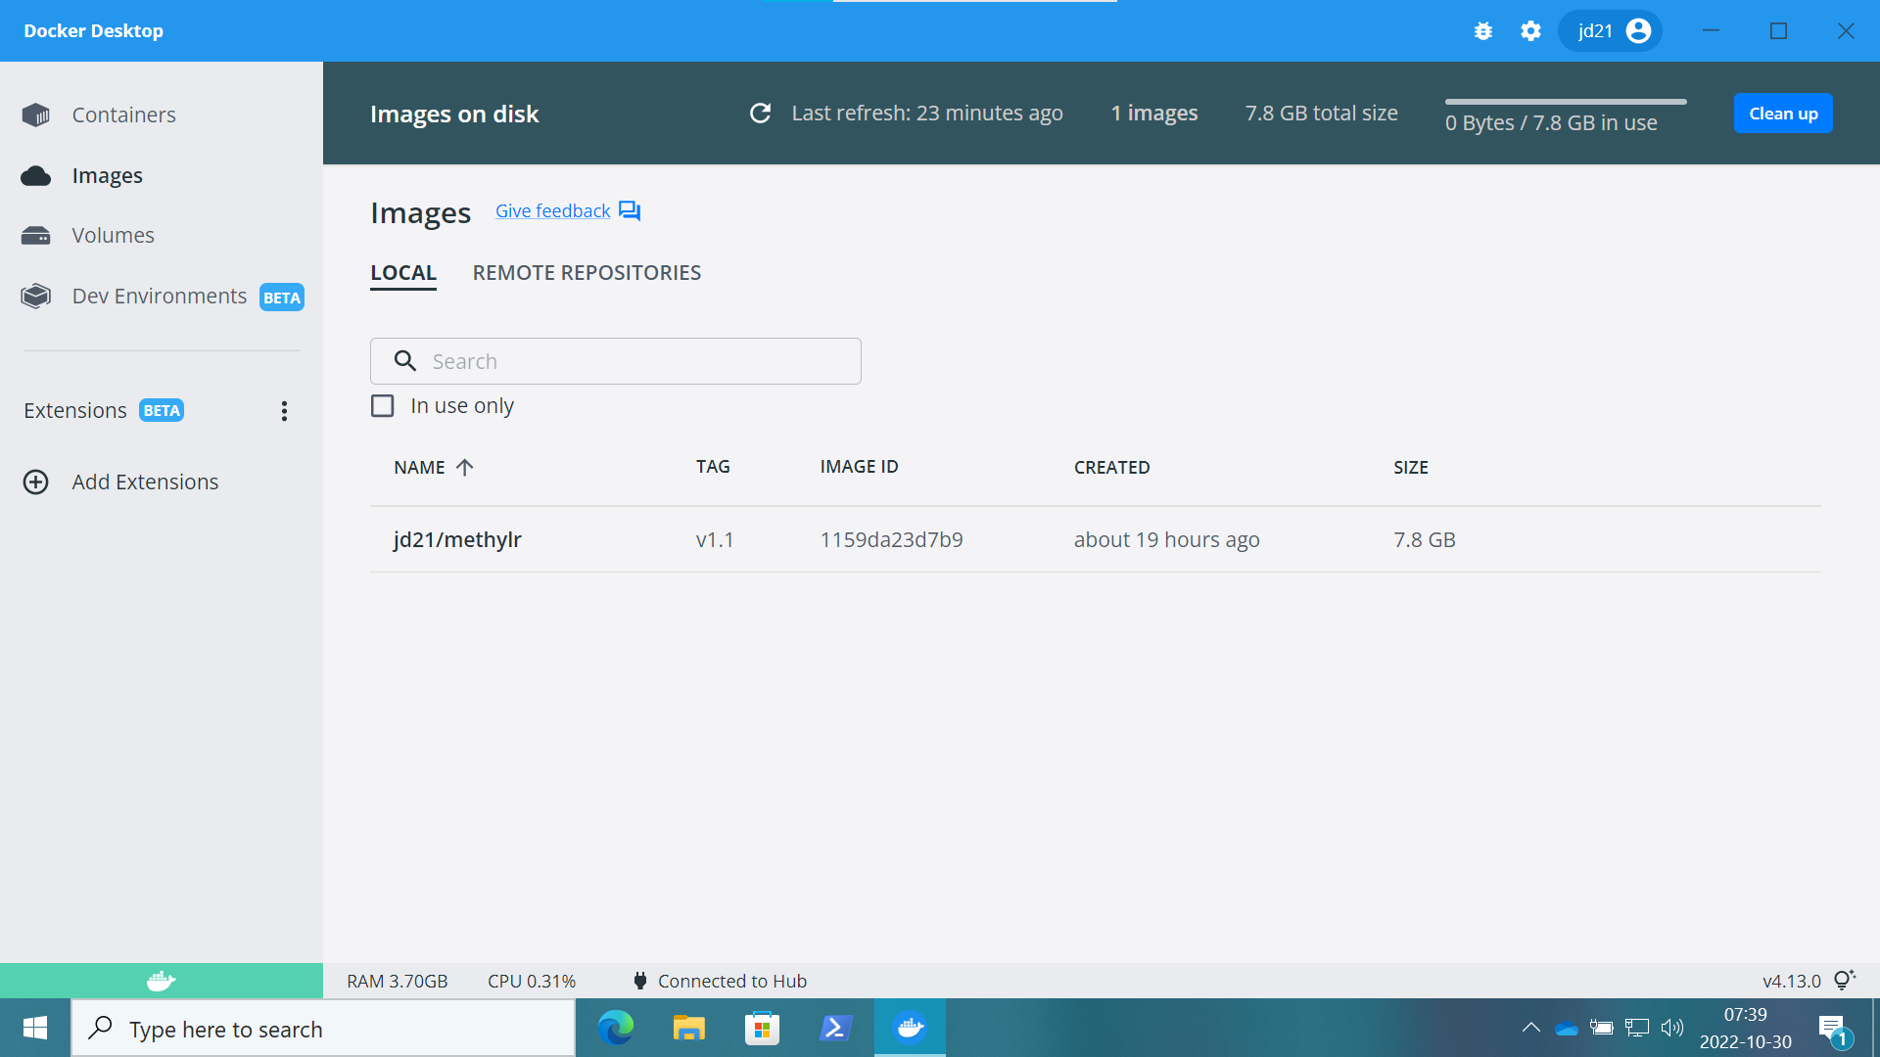Open Microsoft Store from taskbar
This screenshot has height=1057, width=1880.
pos(762,1028)
